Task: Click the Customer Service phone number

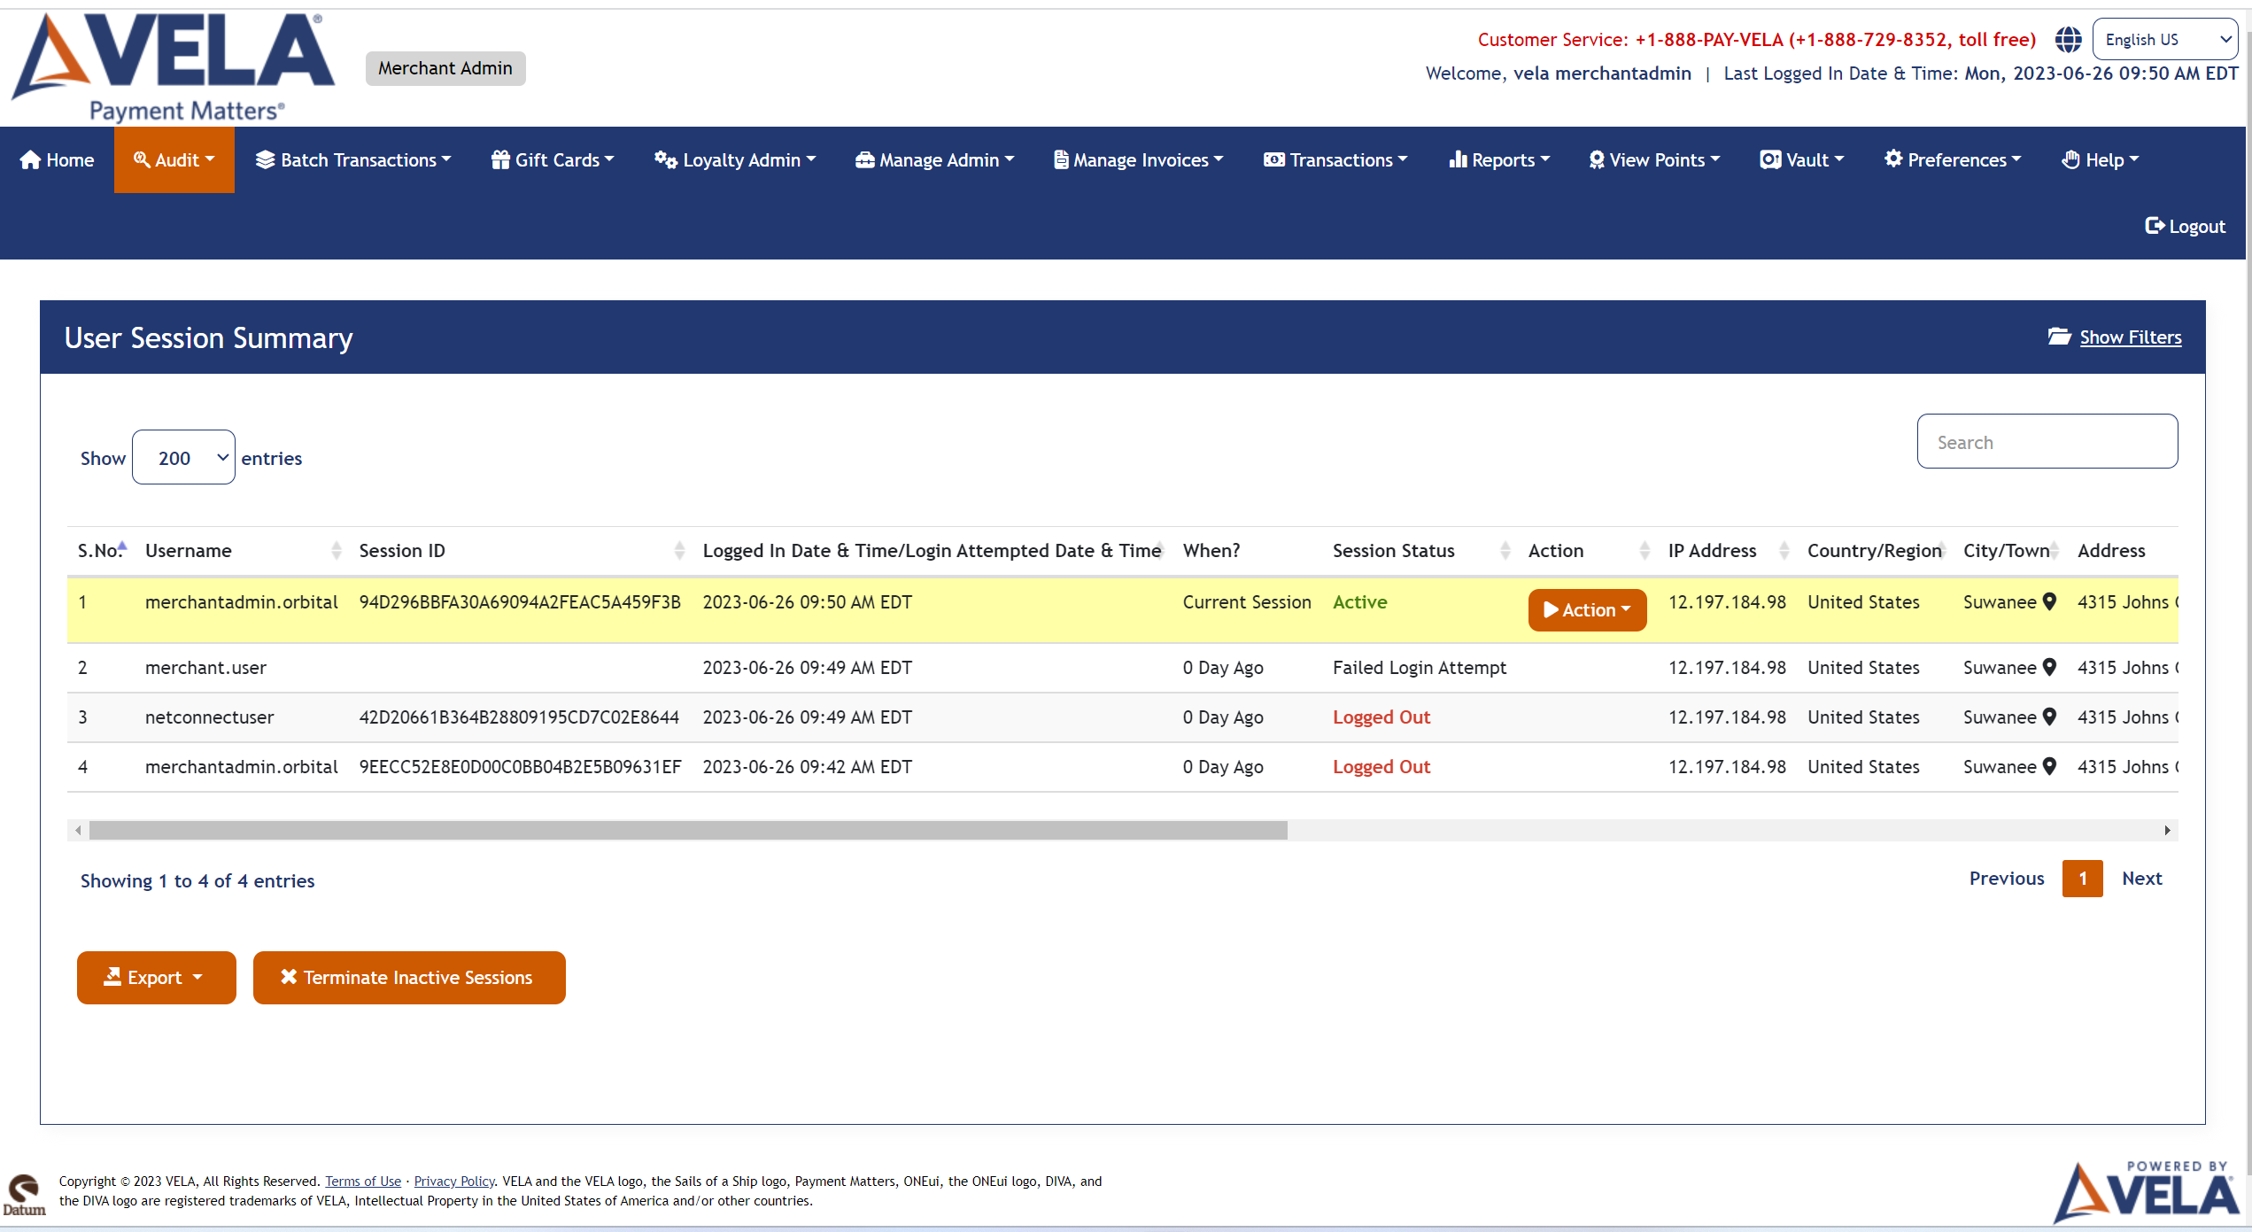Action: click(x=1835, y=39)
